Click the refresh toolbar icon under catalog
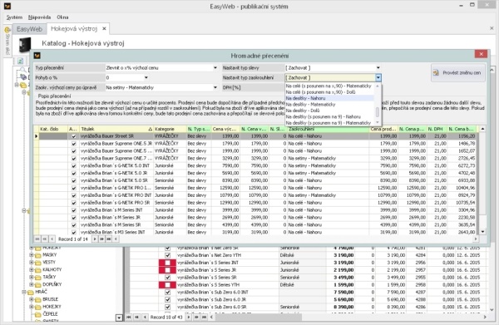Image resolution: width=499 pixels, height=325 pixels. coord(20,61)
